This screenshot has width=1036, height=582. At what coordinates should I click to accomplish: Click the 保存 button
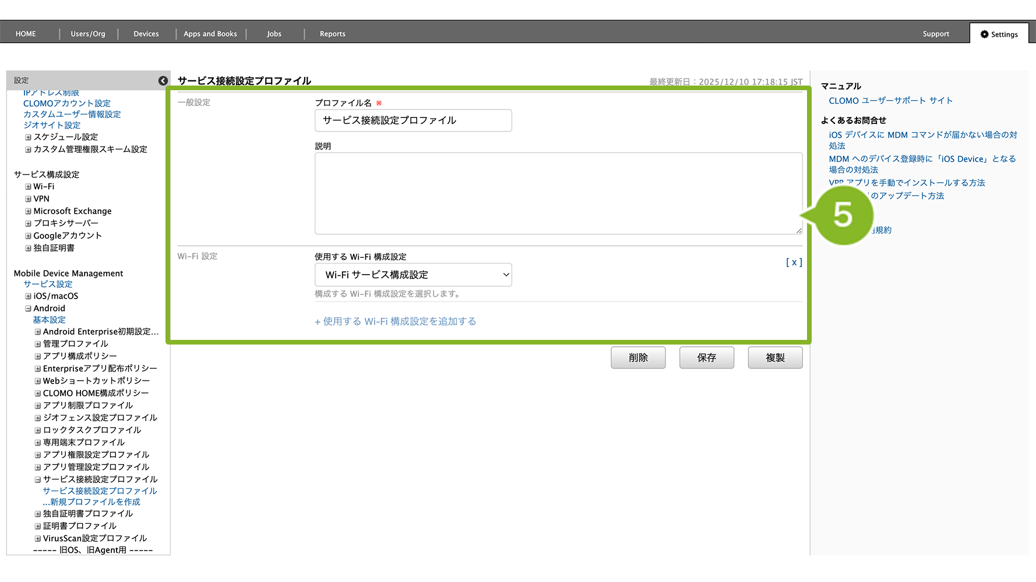click(x=706, y=358)
